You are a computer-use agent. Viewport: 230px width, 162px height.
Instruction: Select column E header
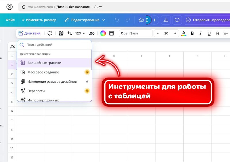(x=141, y=56)
